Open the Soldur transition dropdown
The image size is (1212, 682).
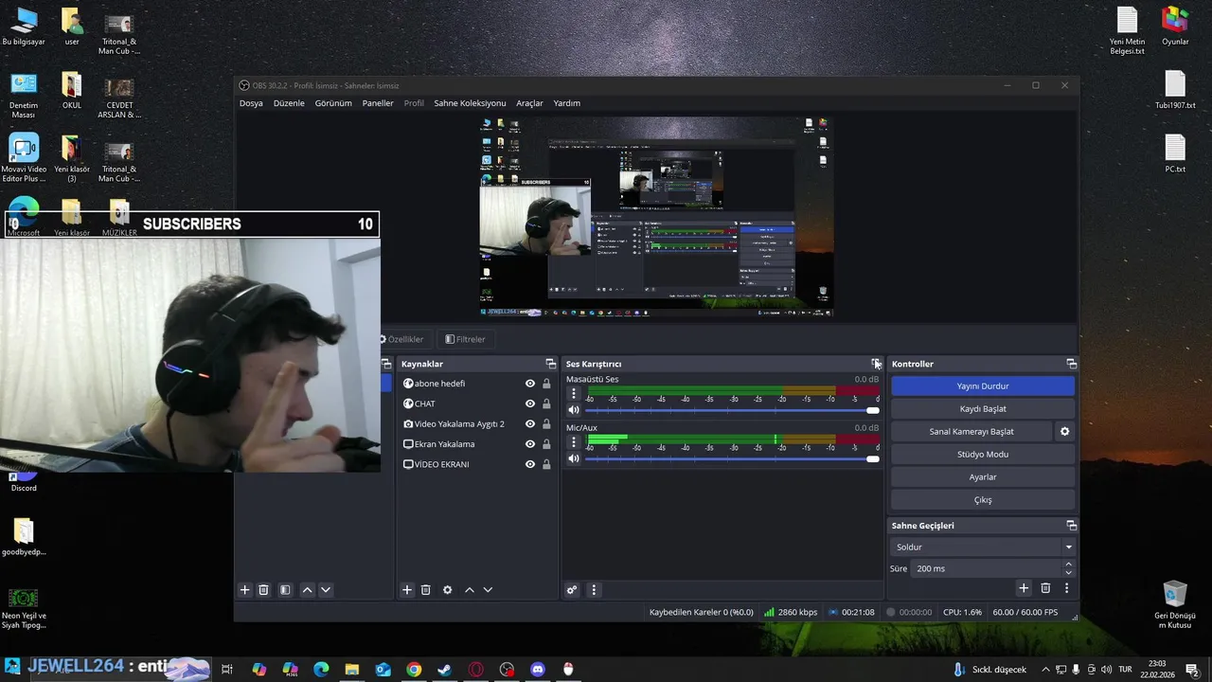(x=983, y=547)
